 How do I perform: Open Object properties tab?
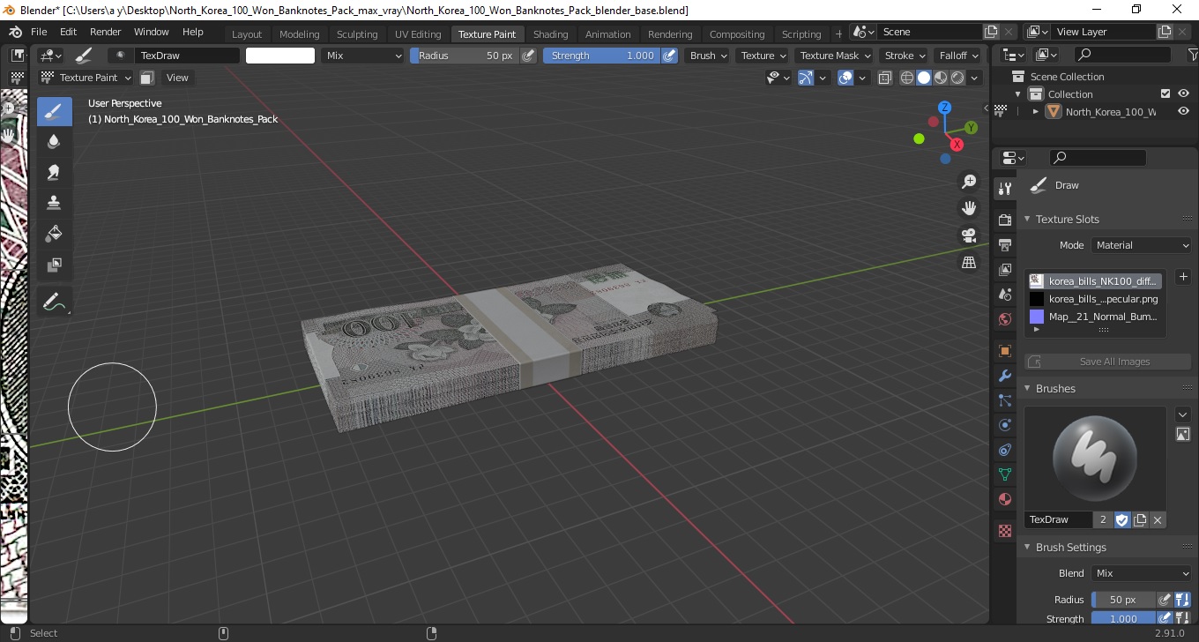click(1004, 351)
